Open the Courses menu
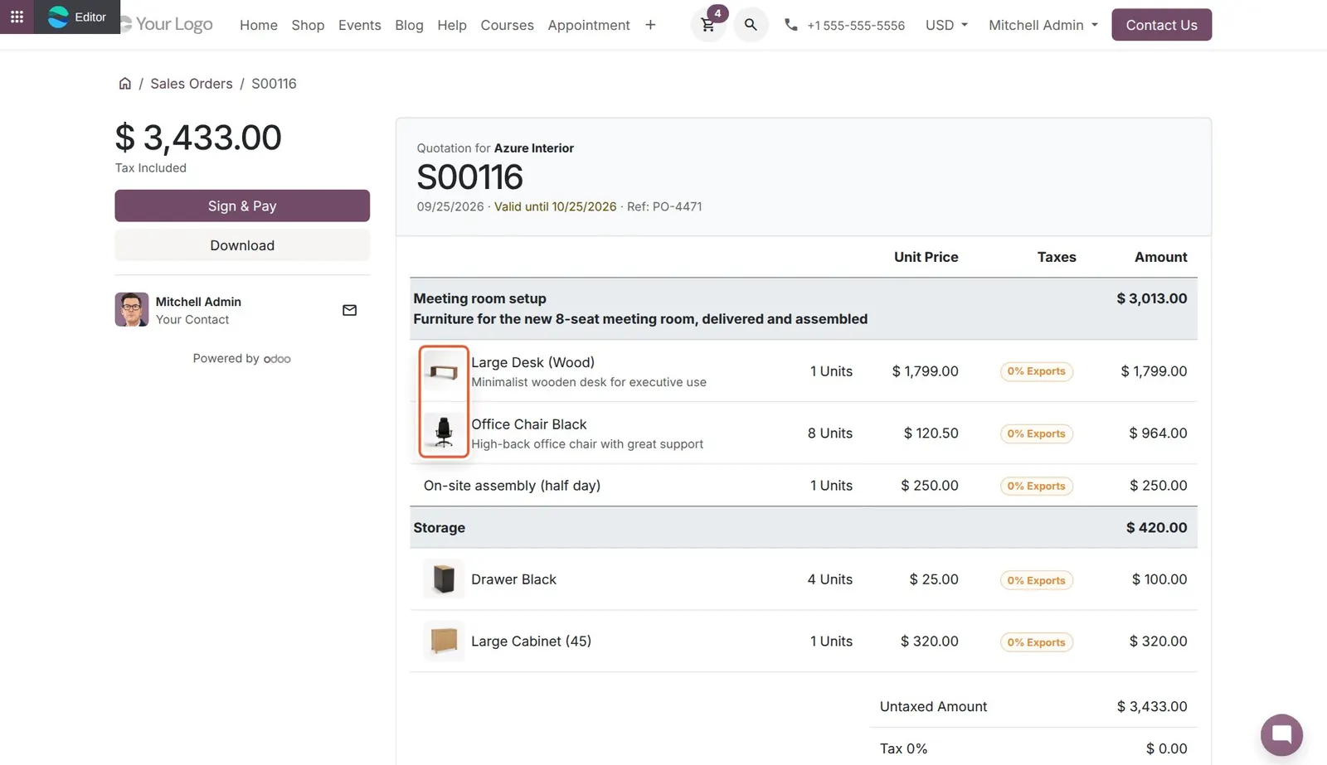1327x765 pixels. click(x=507, y=25)
